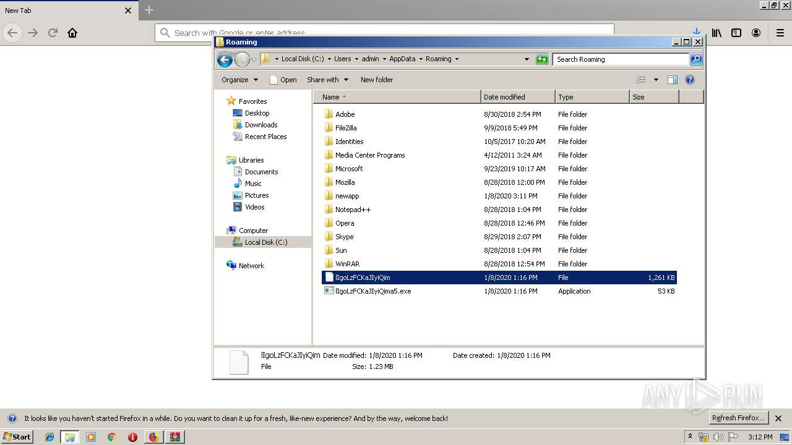The height and width of the screenshot is (445, 792).
Task: Open Firefox Library icon
Action: tap(717, 33)
